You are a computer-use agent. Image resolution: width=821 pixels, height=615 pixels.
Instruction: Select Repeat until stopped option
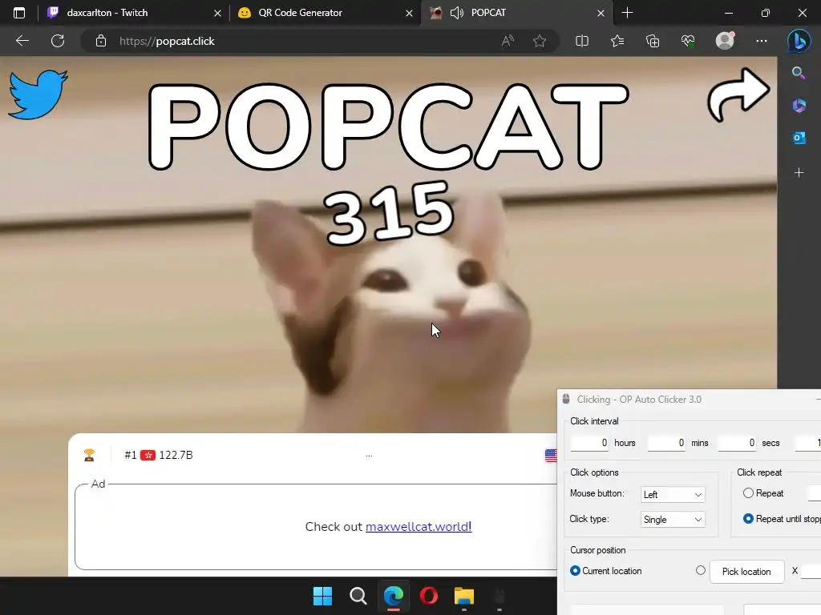[748, 519]
